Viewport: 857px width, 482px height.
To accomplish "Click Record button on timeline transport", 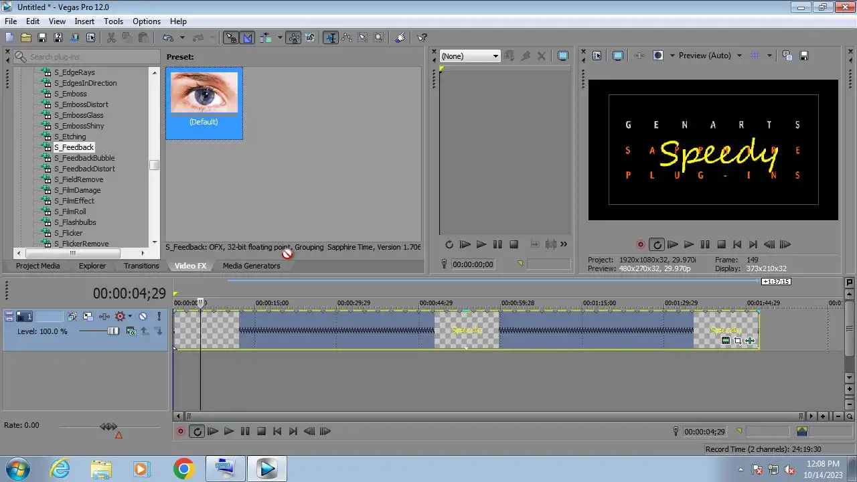I will [181, 432].
